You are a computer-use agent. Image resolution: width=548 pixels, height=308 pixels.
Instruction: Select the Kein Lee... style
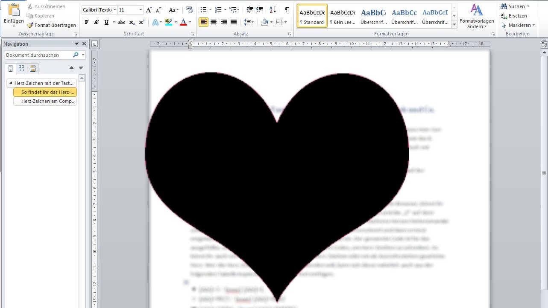pos(343,16)
